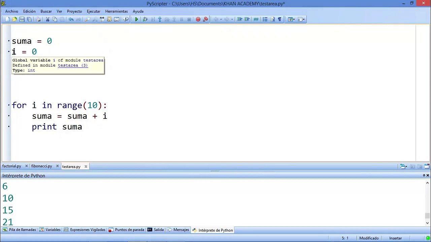Open the Replace tool icon
This screenshot has height=242, width=431.
[x=102, y=19]
